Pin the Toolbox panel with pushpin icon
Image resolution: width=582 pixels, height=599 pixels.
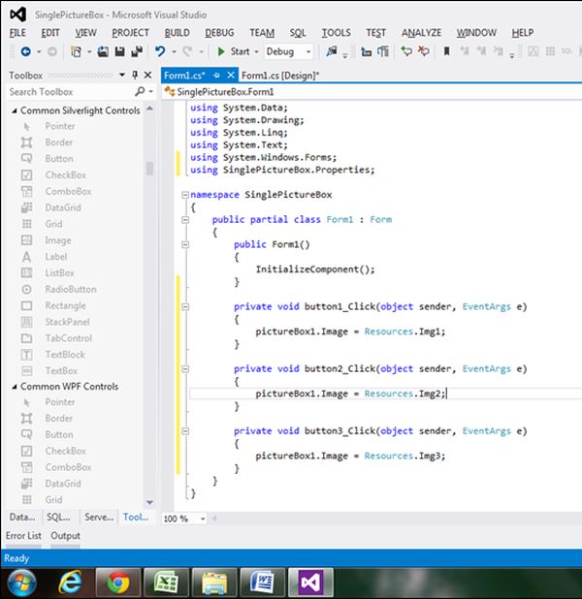click(135, 75)
